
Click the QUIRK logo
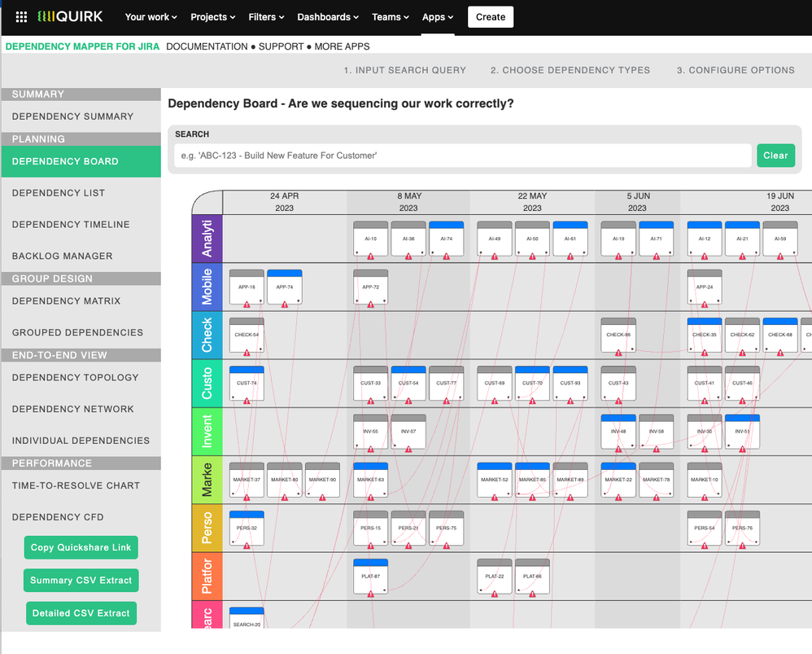tap(69, 16)
